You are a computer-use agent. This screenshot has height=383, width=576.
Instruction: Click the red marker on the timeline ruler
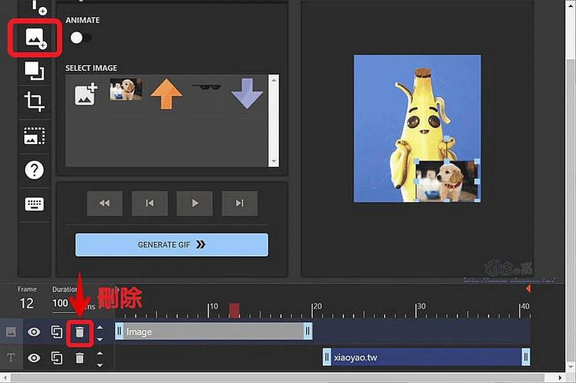pos(234,308)
